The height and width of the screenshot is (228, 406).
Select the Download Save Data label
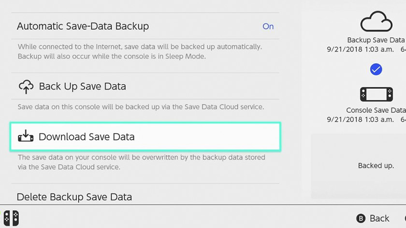click(87, 137)
